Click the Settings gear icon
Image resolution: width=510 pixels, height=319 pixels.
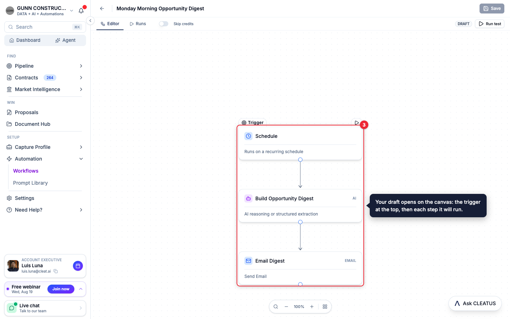[x=9, y=198]
